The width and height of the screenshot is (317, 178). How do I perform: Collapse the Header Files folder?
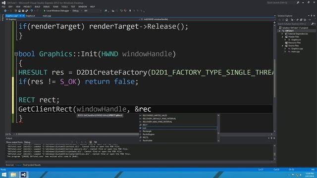pyautogui.click(x=283, y=37)
